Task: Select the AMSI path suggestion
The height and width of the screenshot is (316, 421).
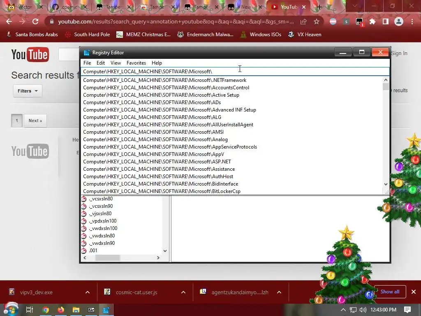Action: coord(232,132)
